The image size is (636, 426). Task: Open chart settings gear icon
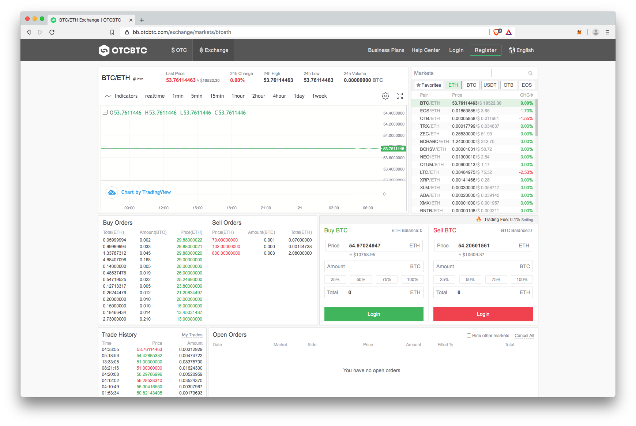(385, 96)
